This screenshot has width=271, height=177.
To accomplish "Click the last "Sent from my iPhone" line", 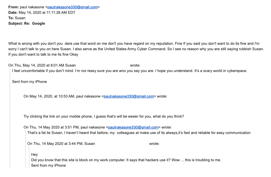I will 48,166.
